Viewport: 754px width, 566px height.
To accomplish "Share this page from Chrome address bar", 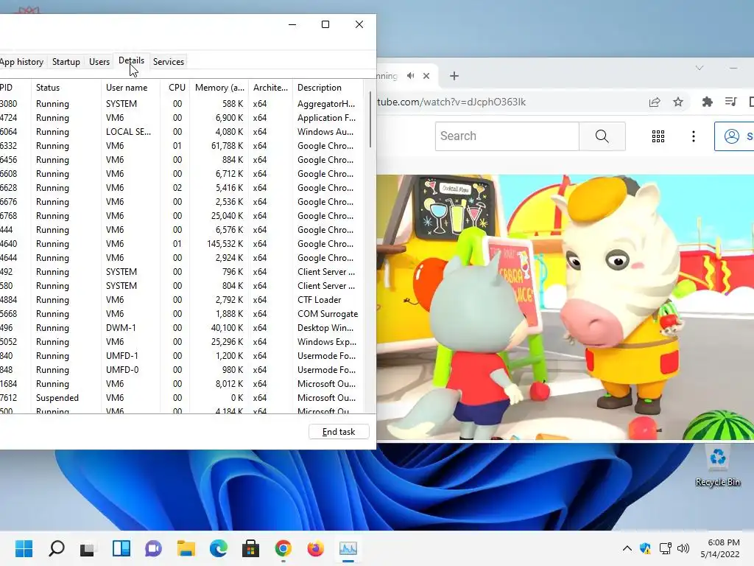I will pos(655,102).
